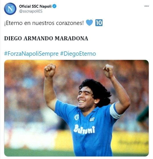
Task: Click the #ForzaNapoliSempre hashtag
Action: (x=31, y=54)
